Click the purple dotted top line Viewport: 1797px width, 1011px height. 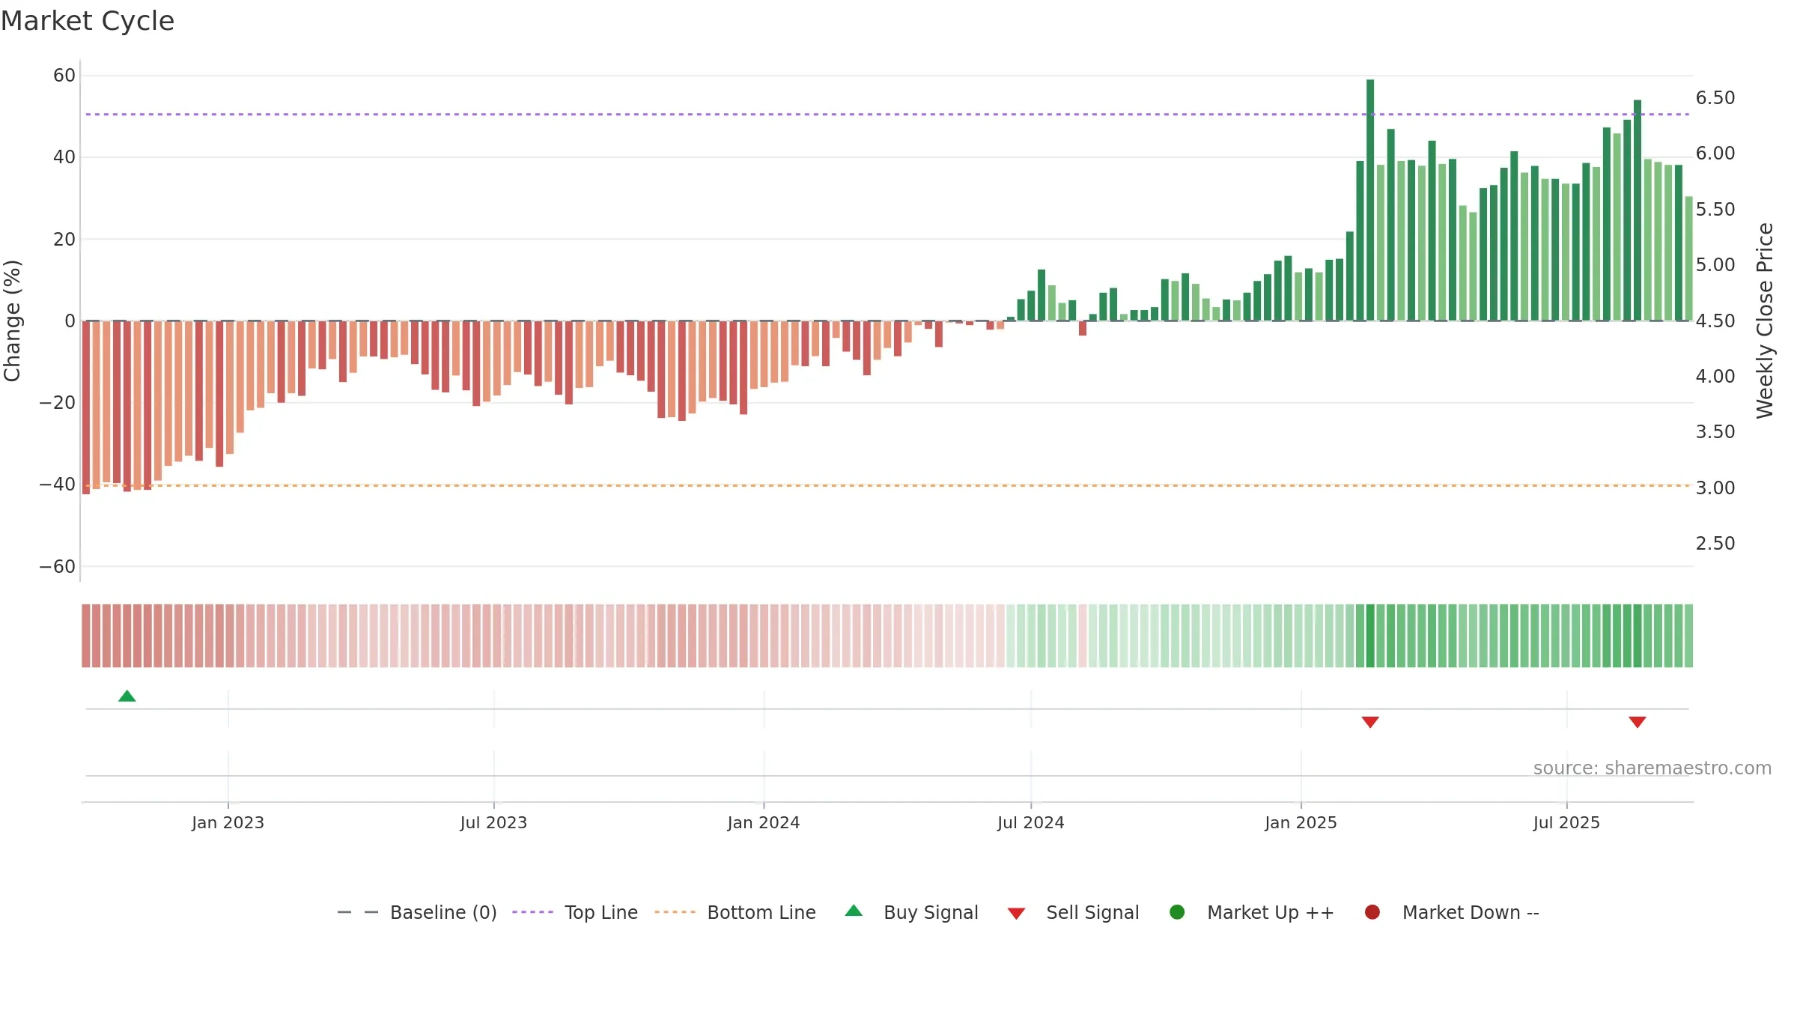pos(887,115)
